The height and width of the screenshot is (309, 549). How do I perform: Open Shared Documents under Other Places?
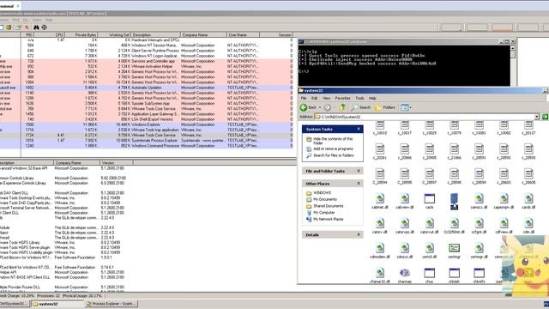coord(328,206)
